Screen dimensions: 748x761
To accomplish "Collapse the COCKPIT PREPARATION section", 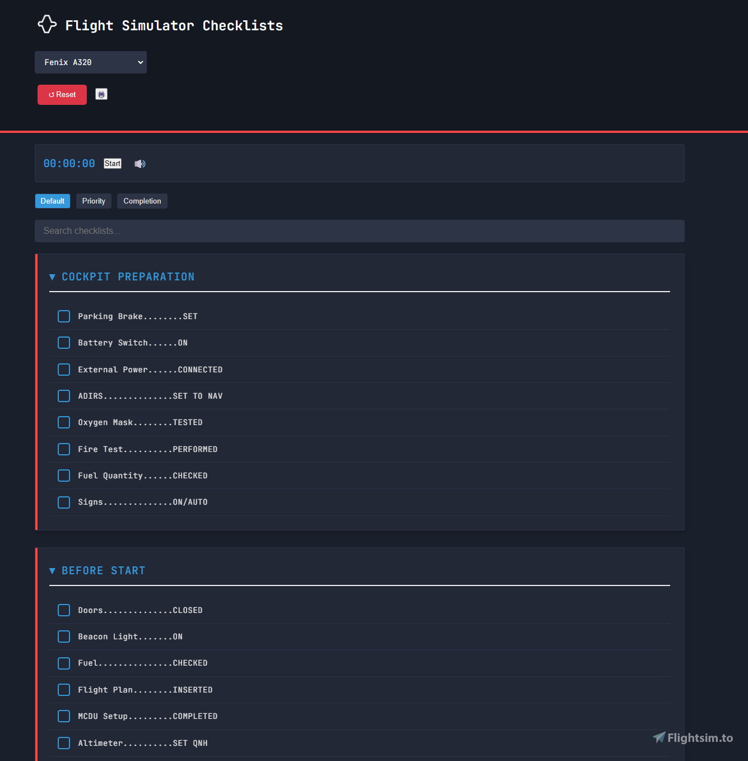I will [52, 276].
